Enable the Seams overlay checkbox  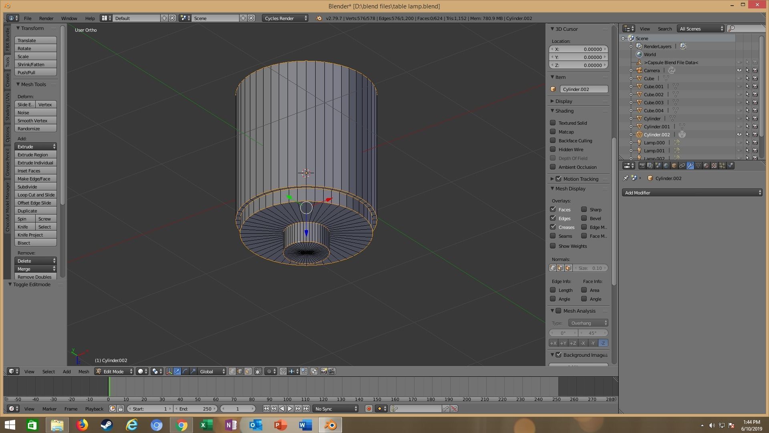point(553,236)
